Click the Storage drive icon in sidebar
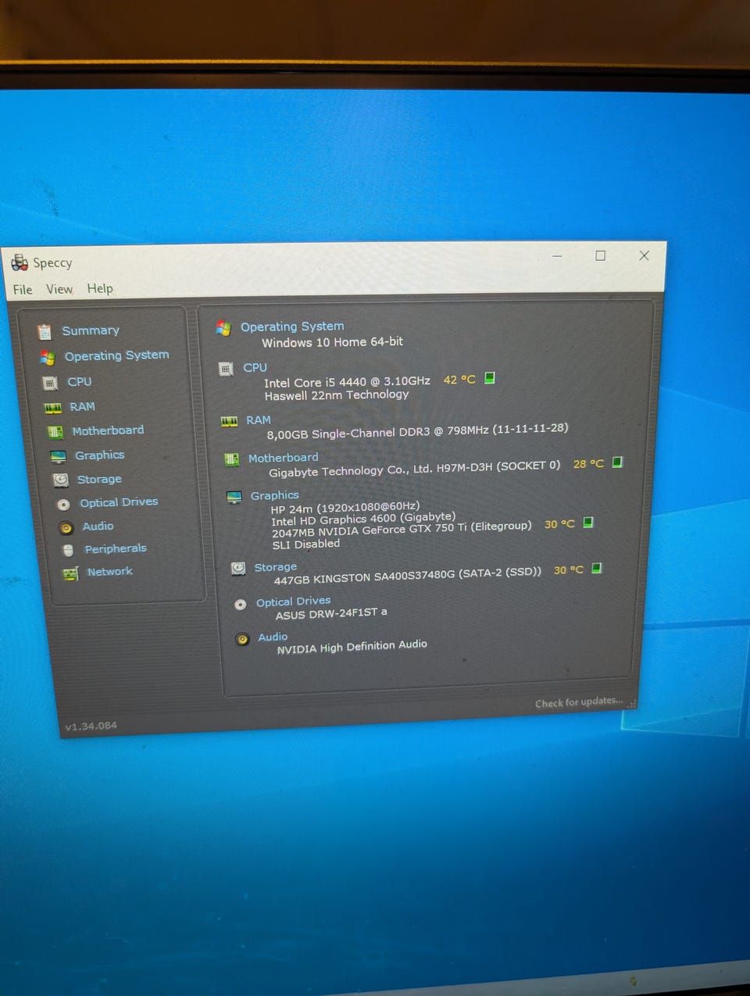 (60, 480)
